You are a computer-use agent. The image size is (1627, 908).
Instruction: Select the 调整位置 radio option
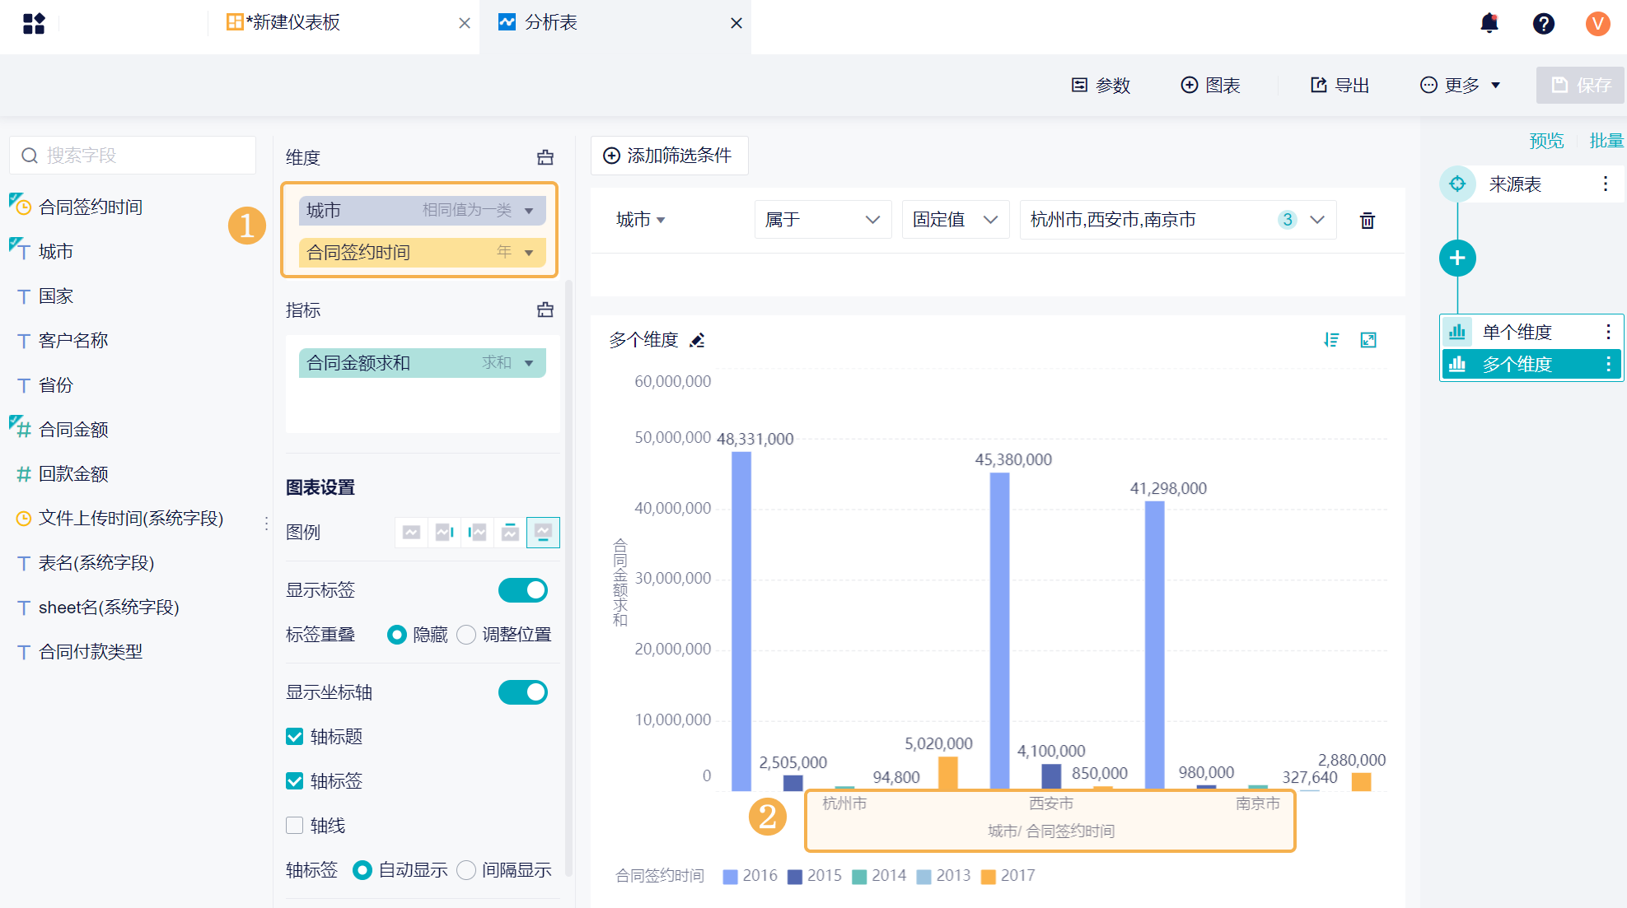coord(466,635)
